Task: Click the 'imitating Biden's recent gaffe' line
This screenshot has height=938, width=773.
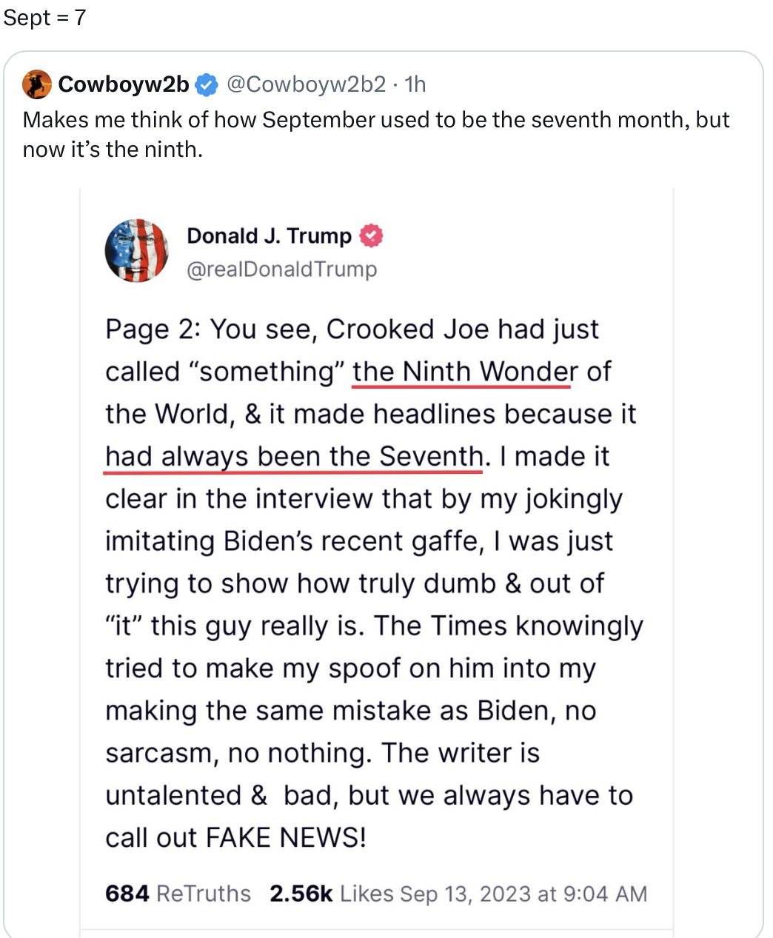Action: click(358, 541)
